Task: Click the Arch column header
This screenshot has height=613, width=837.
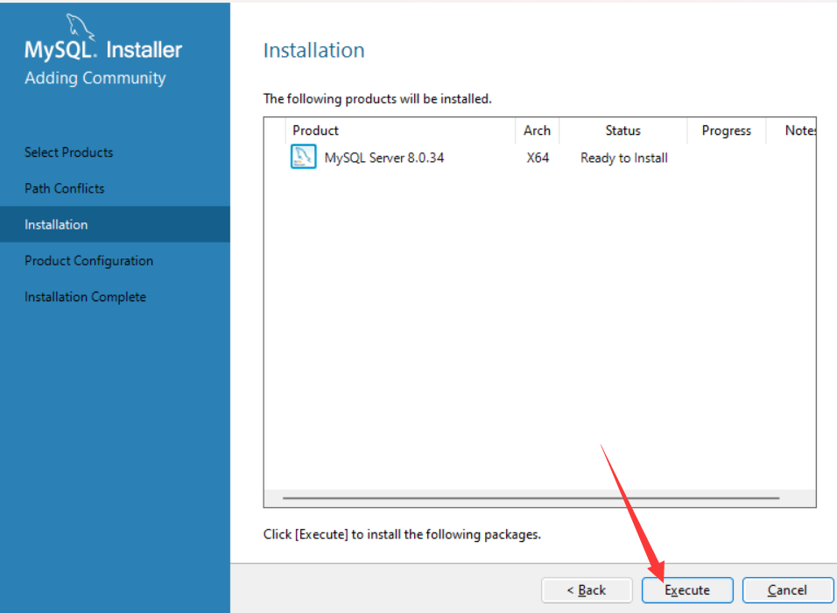Action: [537, 130]
